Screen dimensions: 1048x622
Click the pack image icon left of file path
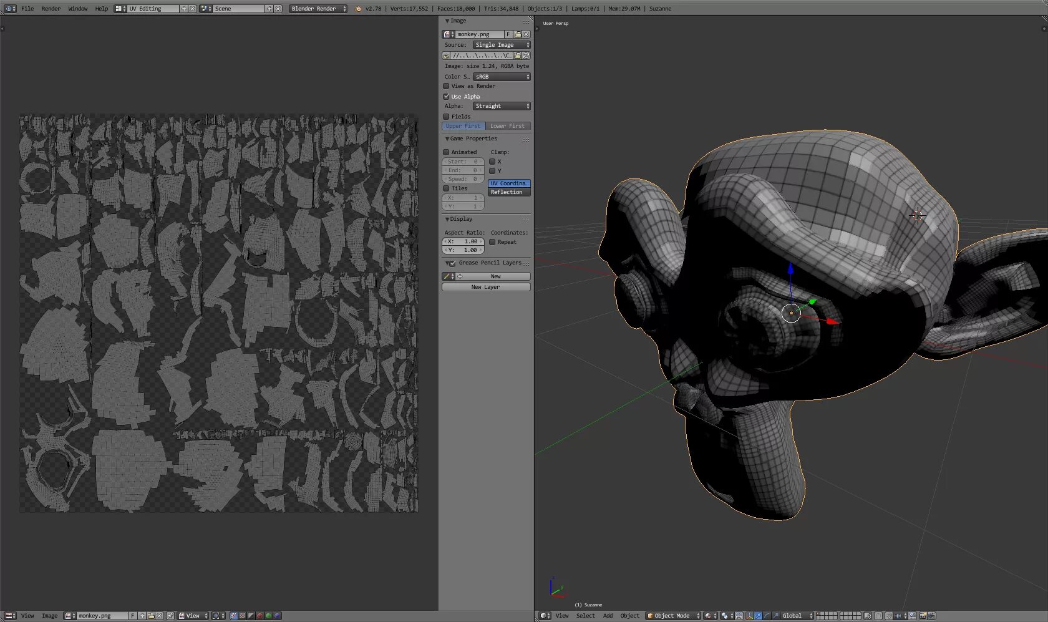coord(446,56)
